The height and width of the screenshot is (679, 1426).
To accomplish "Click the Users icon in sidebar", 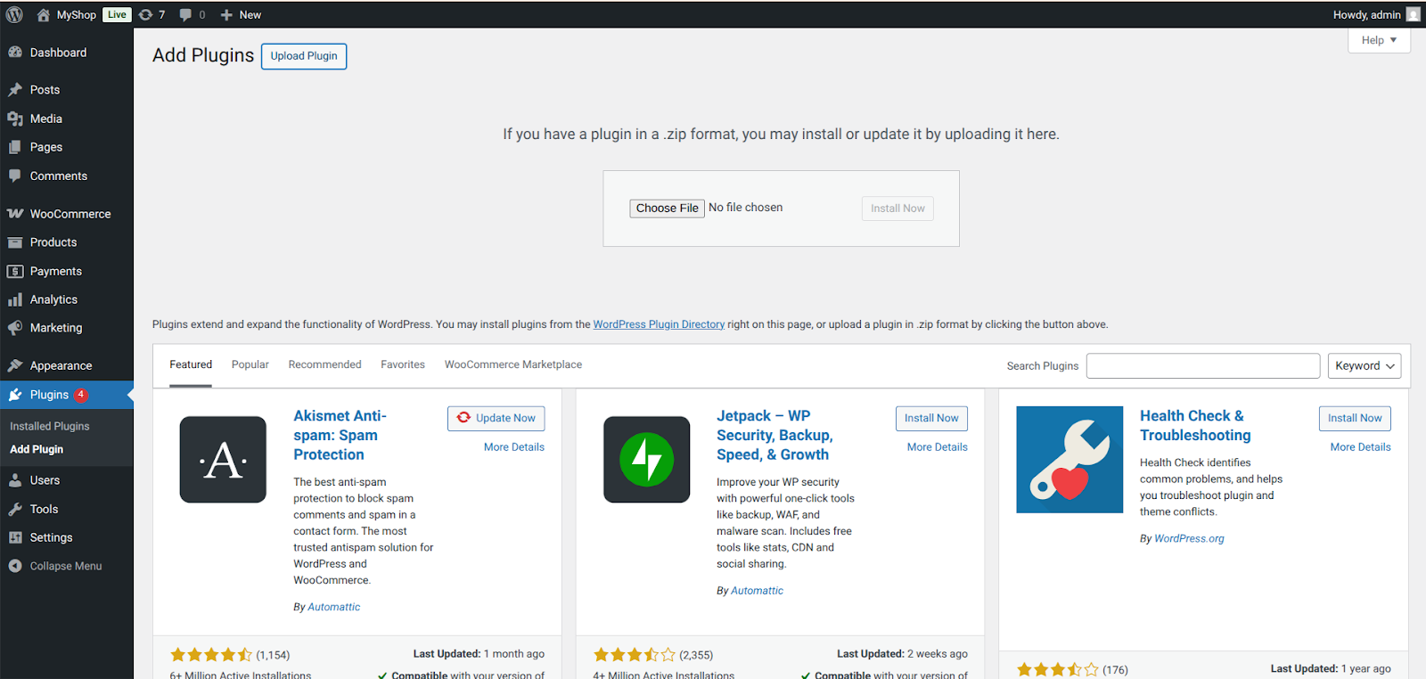I will click(x=15, y=480).
